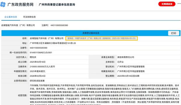Image resolution: width=181 pixels, height=105 pixels.
Task: Click the 核准日期 value 2026年03月24日
Action: [38, 76]
